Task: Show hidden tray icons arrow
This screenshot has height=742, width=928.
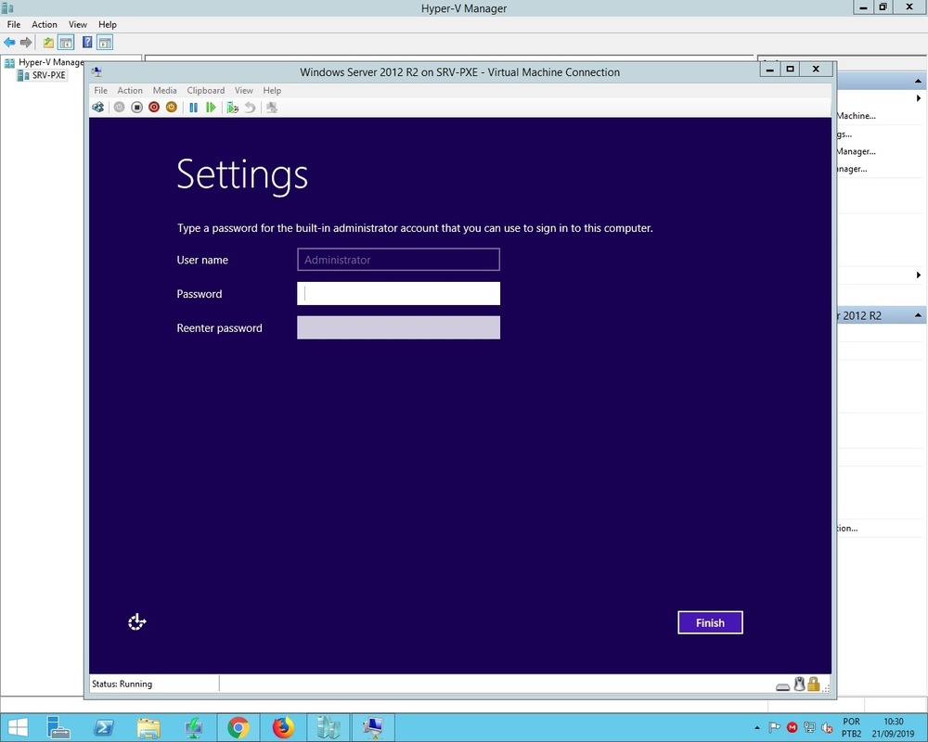Action: tap(756, 727)
